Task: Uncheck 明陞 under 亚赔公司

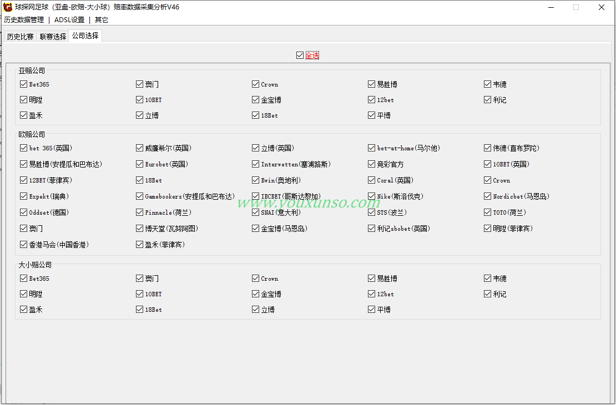Action: 23,100
